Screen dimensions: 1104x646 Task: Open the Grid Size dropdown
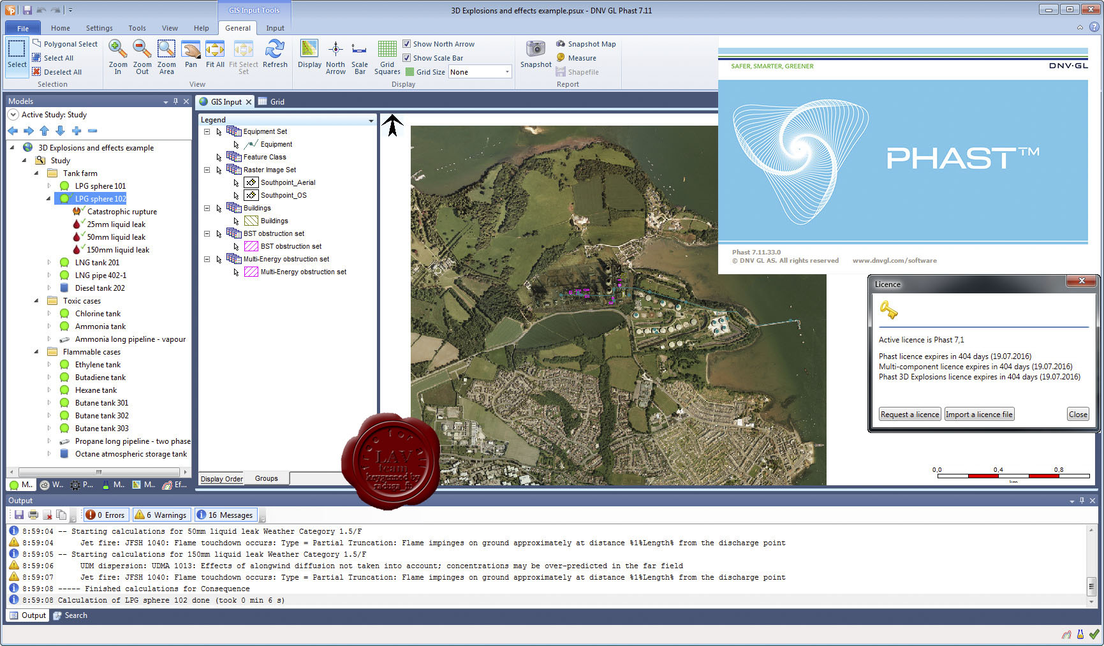(x=507, y=72)
